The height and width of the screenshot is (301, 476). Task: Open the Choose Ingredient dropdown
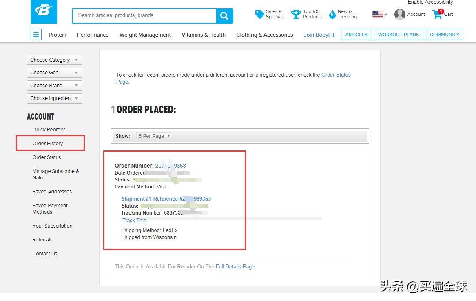click(x=54, y=98)
